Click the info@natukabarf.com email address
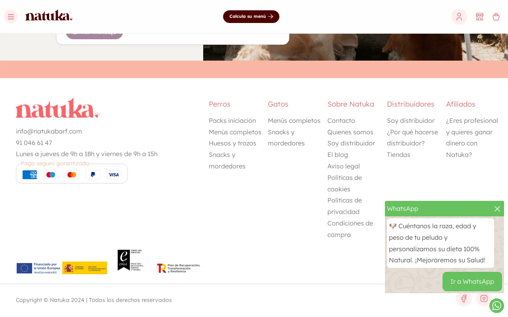 (x=49, y=131)
